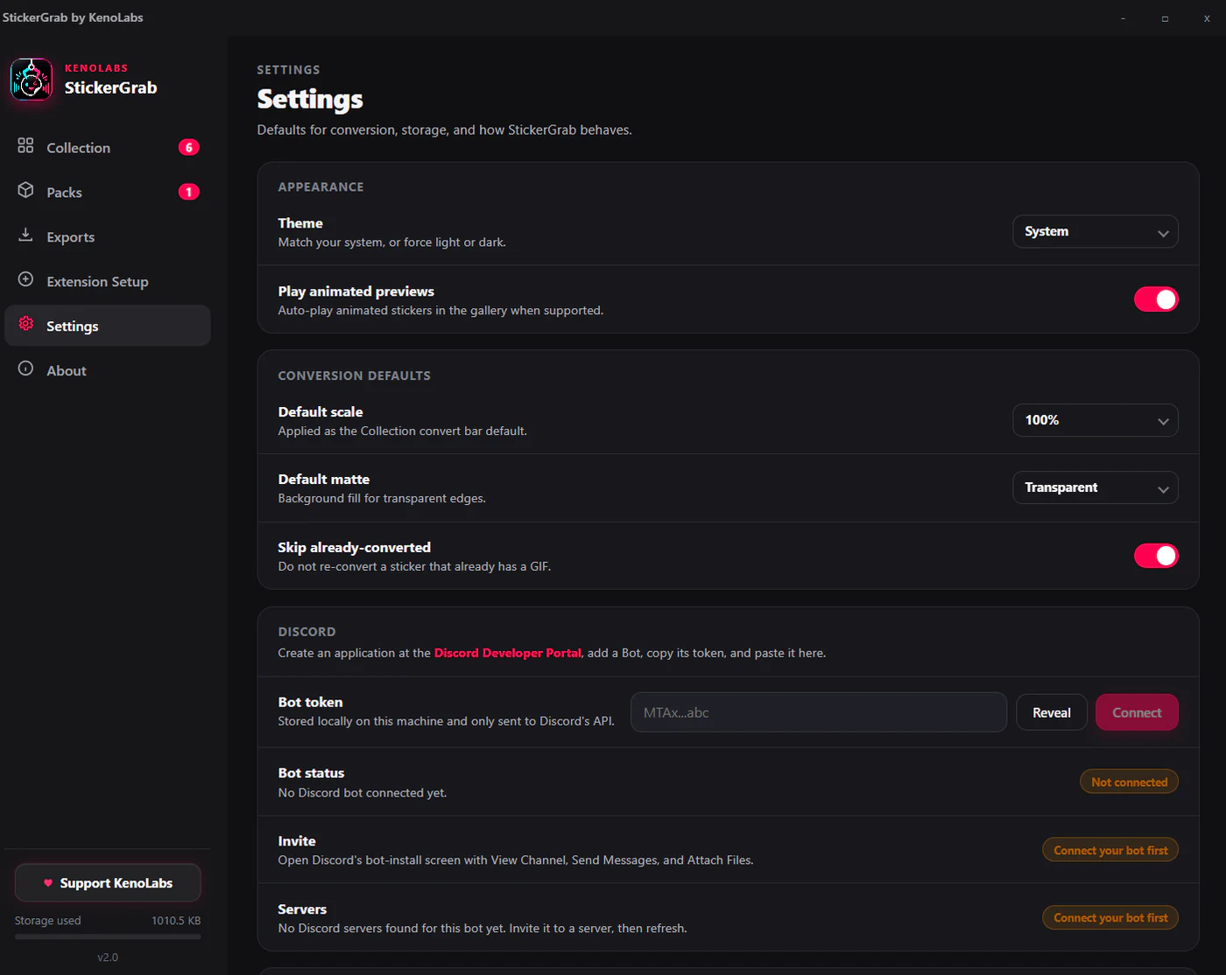The width and height of the screenshot is (1226, 975).
Task: Open Extension Setup in sidebar
Action: [x=108, y=282]
